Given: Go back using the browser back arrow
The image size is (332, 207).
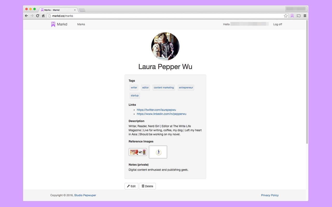Looking at the screenshot, I should tap(26, 16).
